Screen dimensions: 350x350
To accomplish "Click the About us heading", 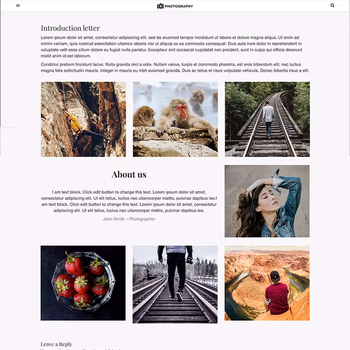I will (129, 174).
